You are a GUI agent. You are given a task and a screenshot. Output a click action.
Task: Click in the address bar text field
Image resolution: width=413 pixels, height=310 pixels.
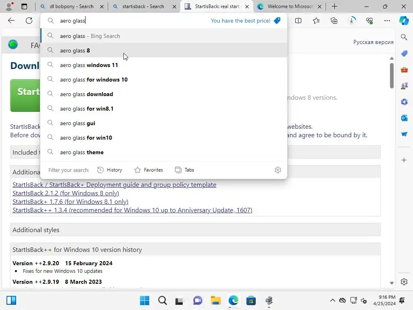click(x=132, y=21)
